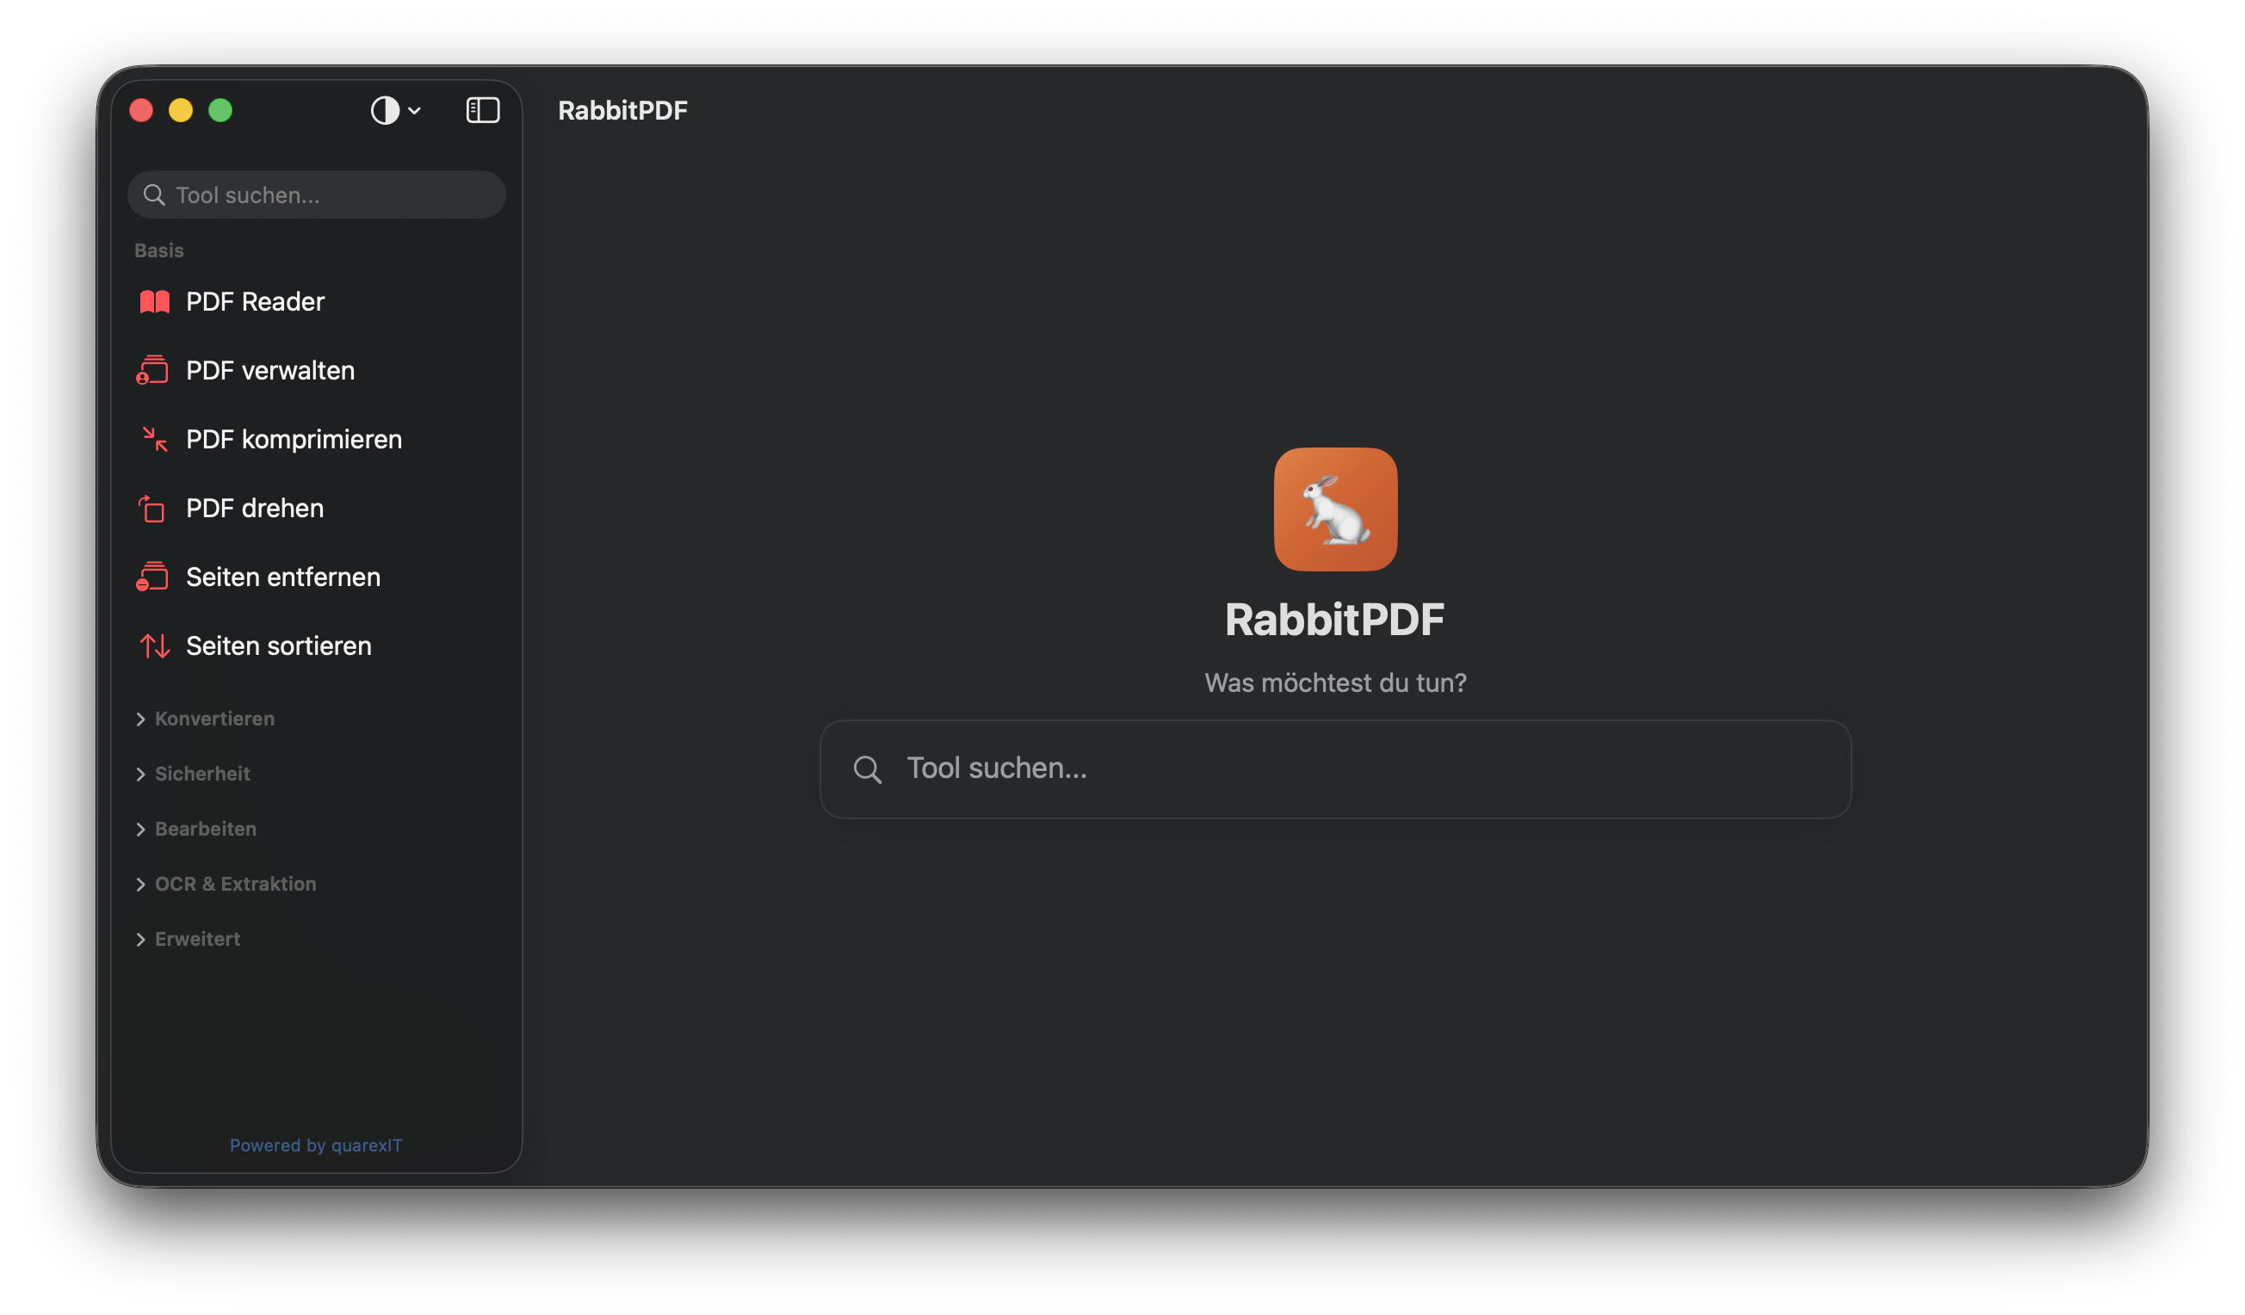Open the Bearbeiten category
Viewport: 2245px width, 1315px height.
[x=205, y=829]
